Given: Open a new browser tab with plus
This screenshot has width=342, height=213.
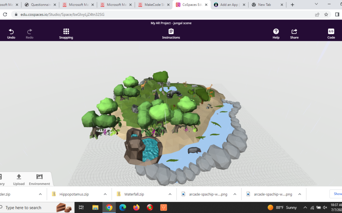Looking at the screenshot, I should click(293, 5).
